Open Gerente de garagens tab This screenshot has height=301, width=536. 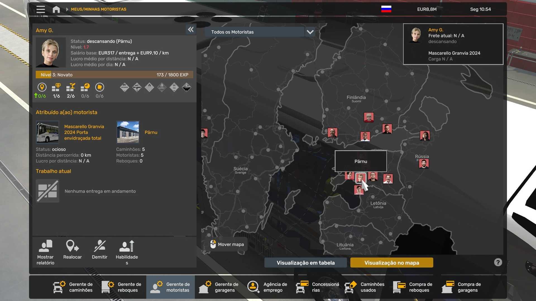tap(219, 287)
